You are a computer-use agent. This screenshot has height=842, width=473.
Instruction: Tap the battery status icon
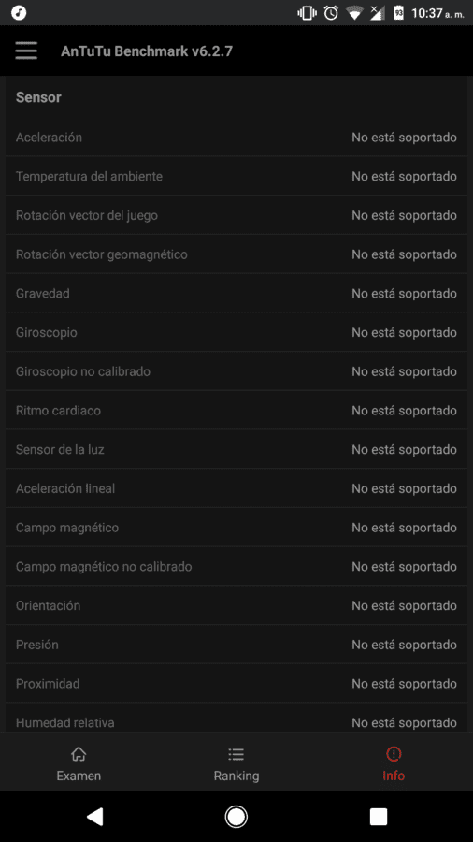(398, 12)
